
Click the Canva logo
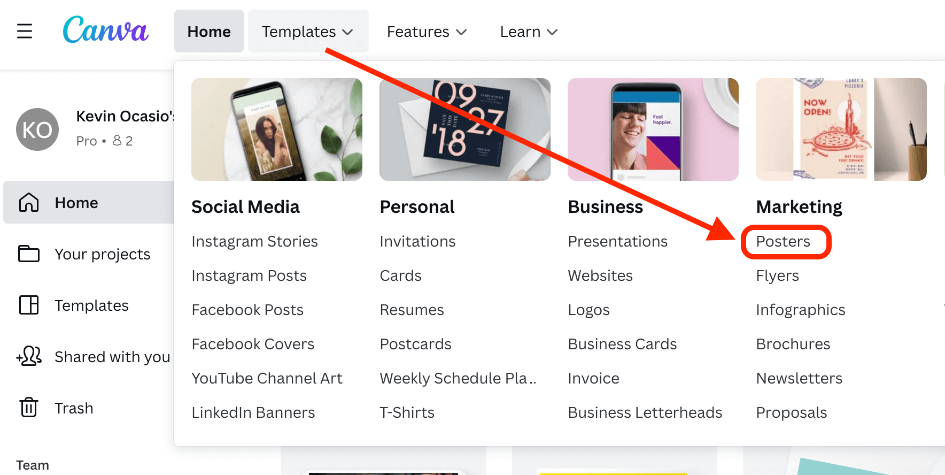pyautogui.click(x=106, y=30)
